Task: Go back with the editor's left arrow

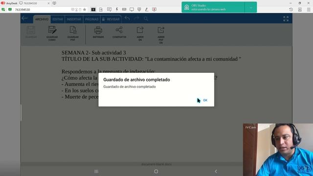Action: click(24, 19)
